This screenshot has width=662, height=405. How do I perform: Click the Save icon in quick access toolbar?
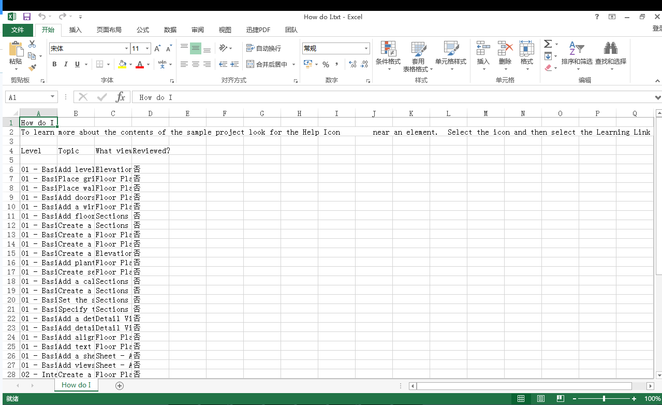pos(26,17)
